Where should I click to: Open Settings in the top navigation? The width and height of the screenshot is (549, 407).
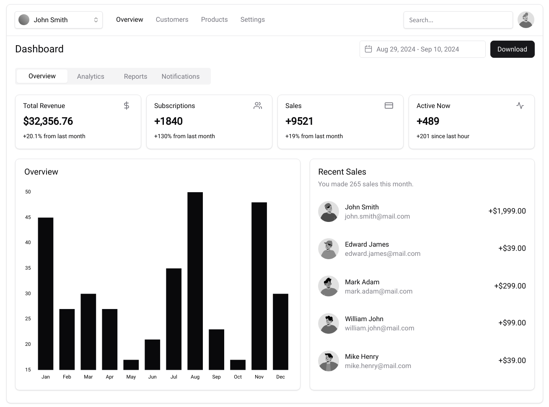pos(252,20)
